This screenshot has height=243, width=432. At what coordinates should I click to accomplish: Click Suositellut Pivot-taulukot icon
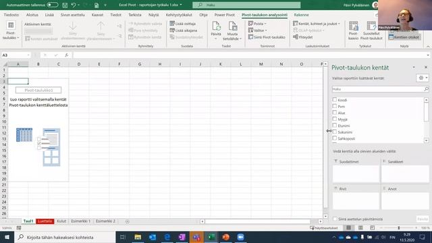pos(371,26)
